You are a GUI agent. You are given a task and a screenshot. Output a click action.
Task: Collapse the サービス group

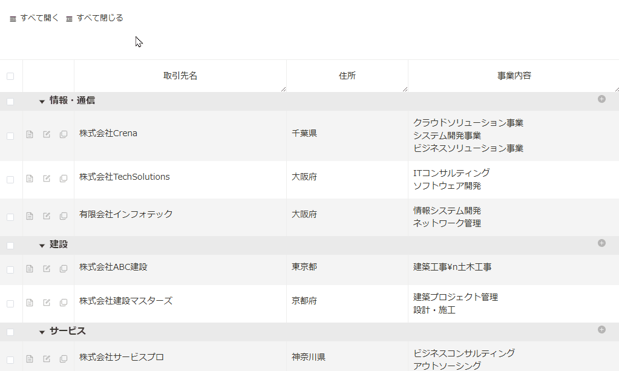click(x=42, y=332)
